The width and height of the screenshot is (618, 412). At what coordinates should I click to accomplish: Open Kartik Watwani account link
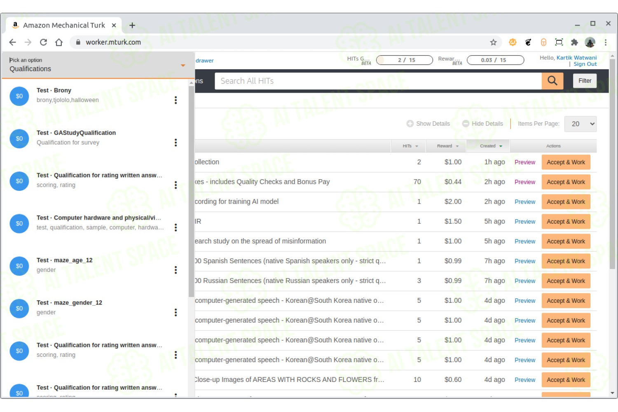point(576,58)
